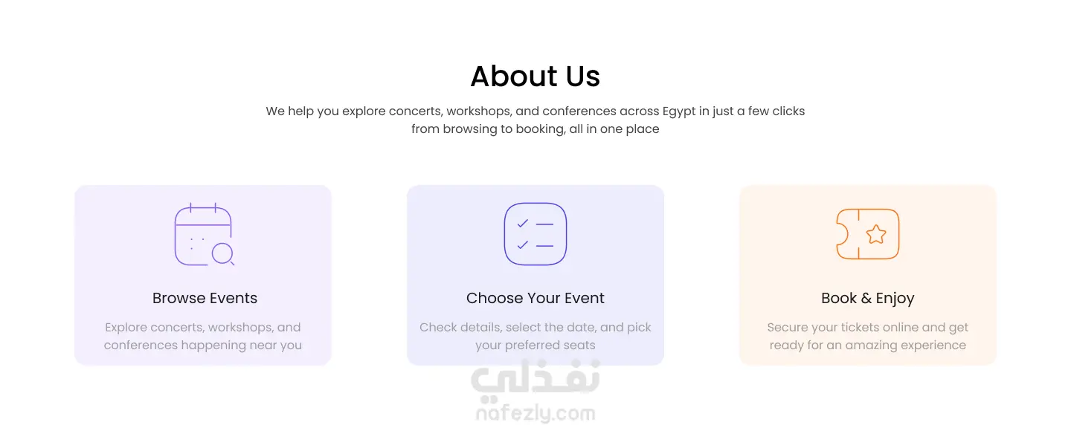Viewport: 1071px width, 425px height.
Task: Click the orange ticket icon above Book & Enjoy
Action: 867,234
